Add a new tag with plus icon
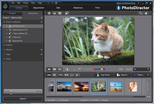The image size is (154, 104). (x=41, y=54)
